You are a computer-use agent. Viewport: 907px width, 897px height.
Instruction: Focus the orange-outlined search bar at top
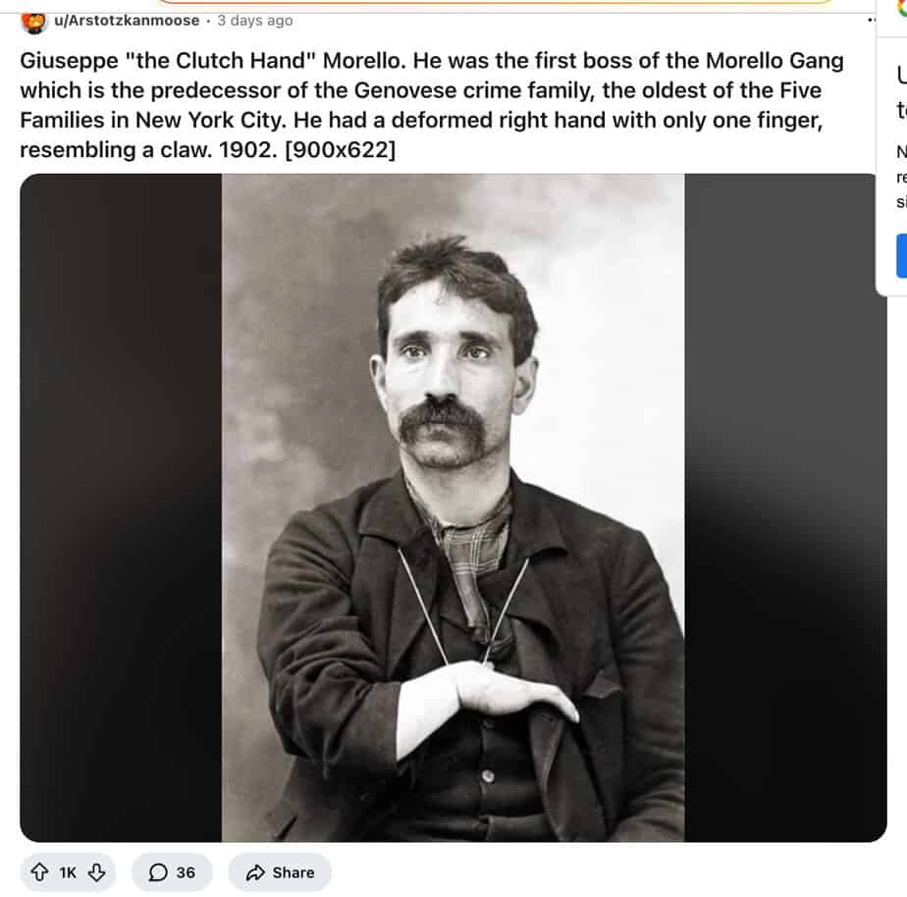[495, 2]
